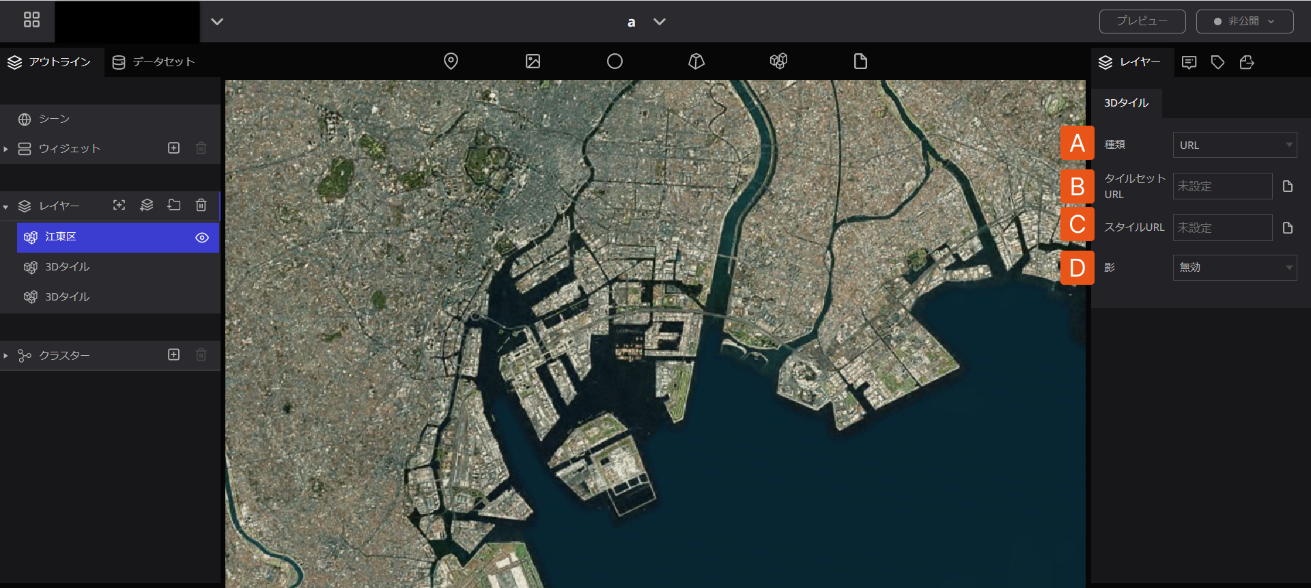Expand the クラスター section
This screenshot has height=588, width=1311.
(x=5, y=356)
